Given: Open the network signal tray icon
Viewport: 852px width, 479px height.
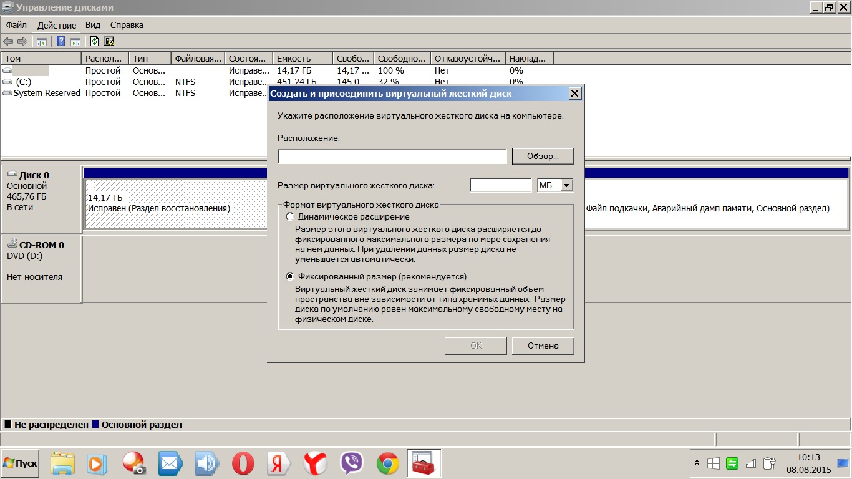Looking at the screenshot, I should [751, 463].
